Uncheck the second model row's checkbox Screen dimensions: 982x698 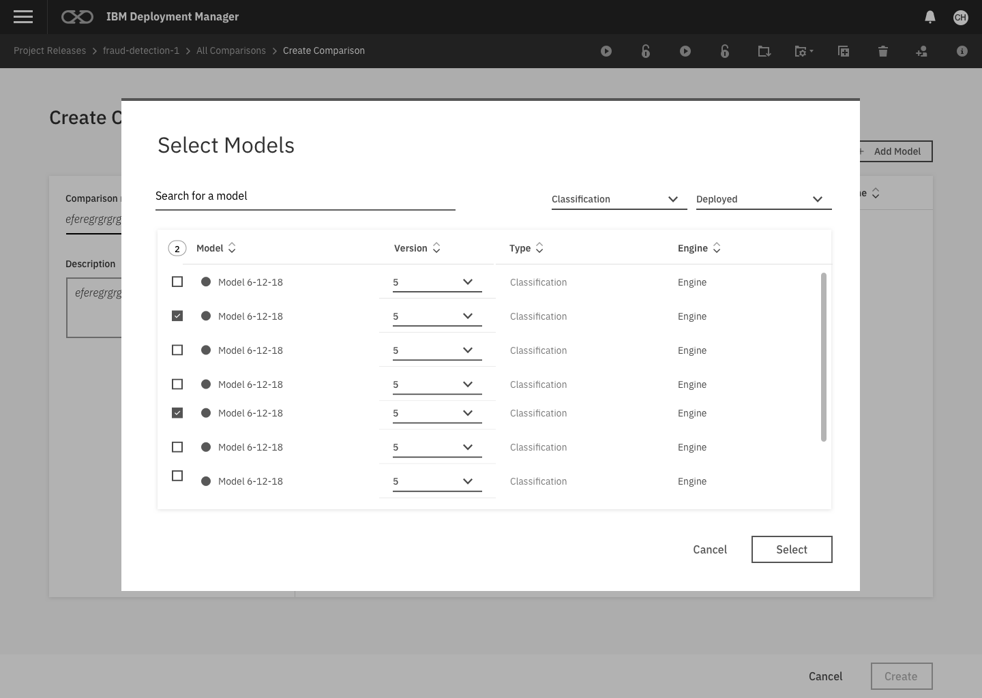(x=177, y=316)
